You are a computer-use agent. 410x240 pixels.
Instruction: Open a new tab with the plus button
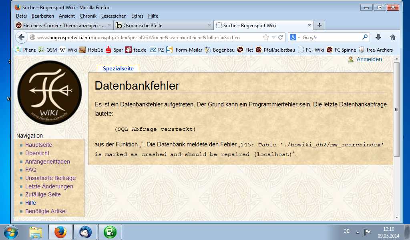coord(319,25)
